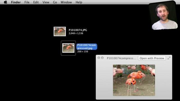Open the Help menu
Image resolution: width=180 pixels, height=101 pixels.
tap(79, 2)
